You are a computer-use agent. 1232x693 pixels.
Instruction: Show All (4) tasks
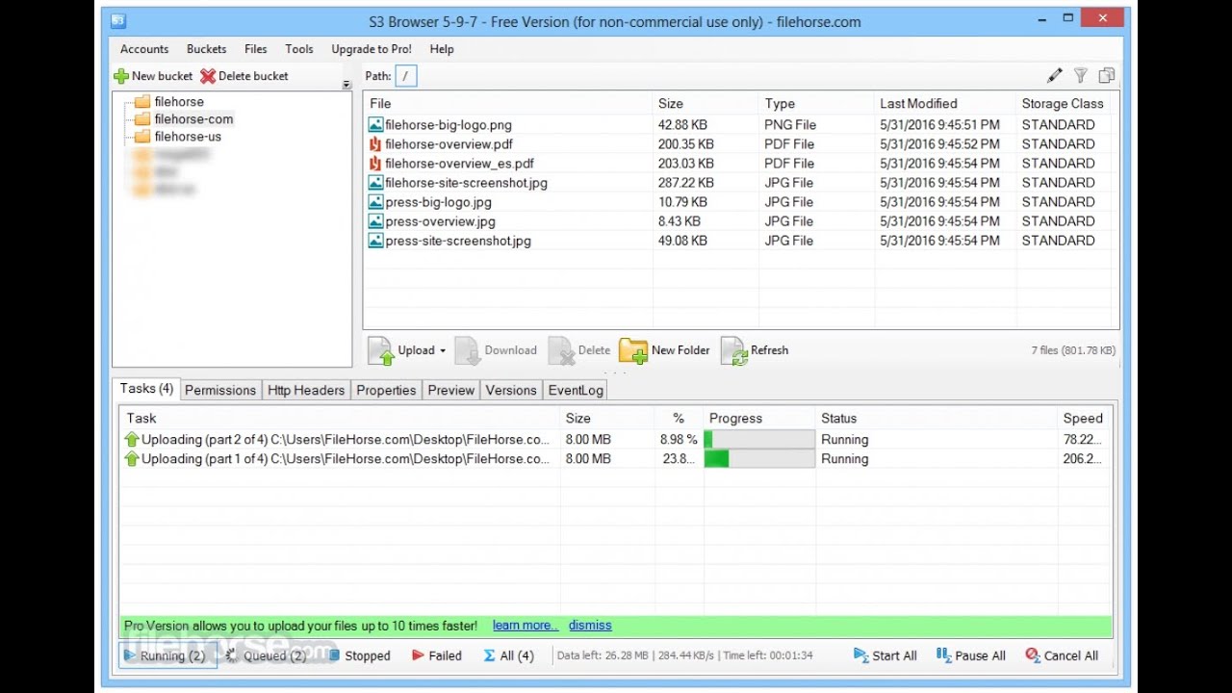(x=508, y=656)
